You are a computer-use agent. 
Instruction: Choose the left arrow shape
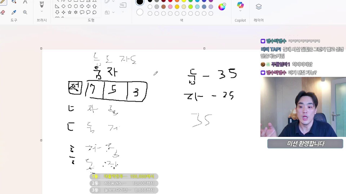pyautogui.click(x=88, y=6)
